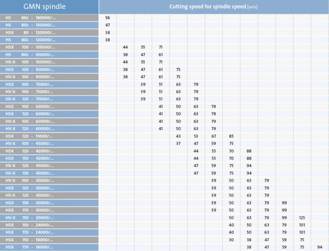Select the cell showing value 67
329x251 pixels.
point(214,136)
